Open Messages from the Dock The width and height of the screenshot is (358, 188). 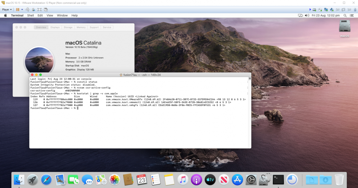pos(87,180)
